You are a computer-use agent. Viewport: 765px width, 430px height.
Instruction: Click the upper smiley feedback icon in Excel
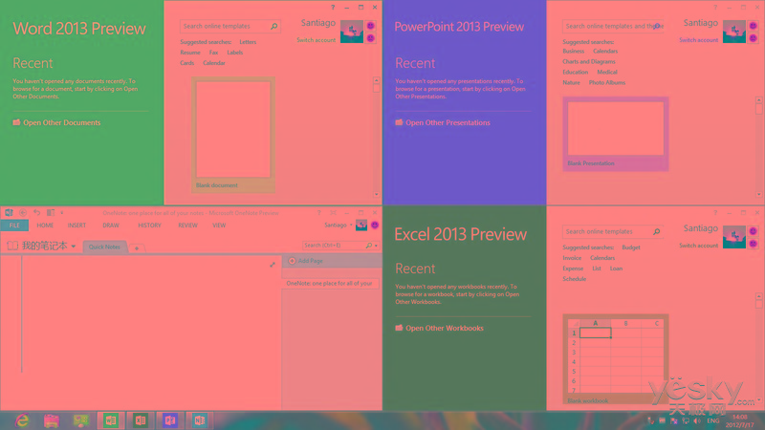tap(754, 231)
